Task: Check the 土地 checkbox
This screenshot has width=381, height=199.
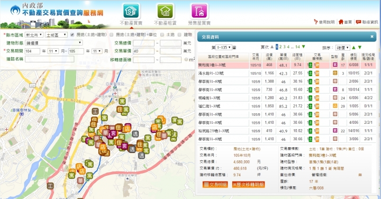Action: [162, 35]
